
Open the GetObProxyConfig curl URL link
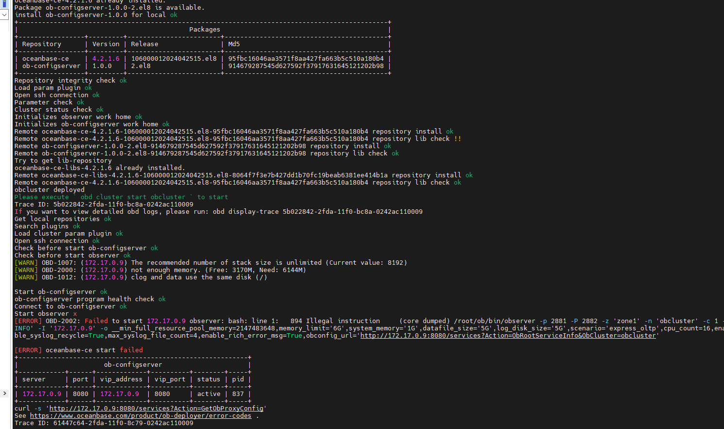click(x=156, y=409)
